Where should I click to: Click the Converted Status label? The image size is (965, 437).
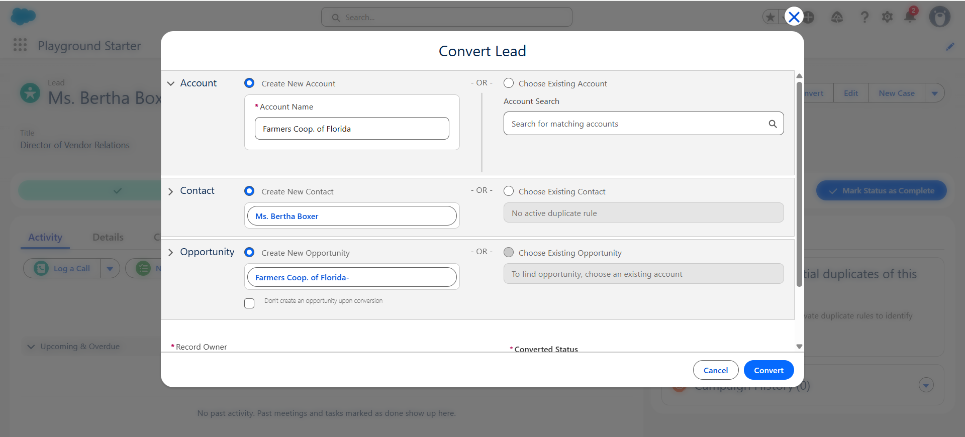(546, 349)
